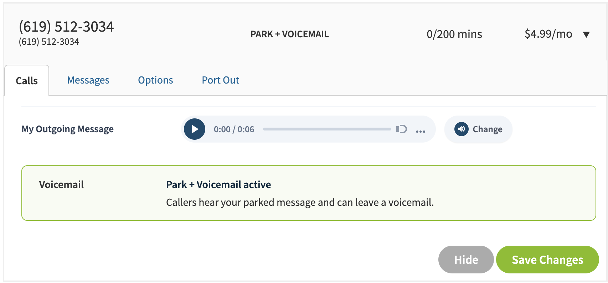Go to the Port Out tab

click(221, 80)
